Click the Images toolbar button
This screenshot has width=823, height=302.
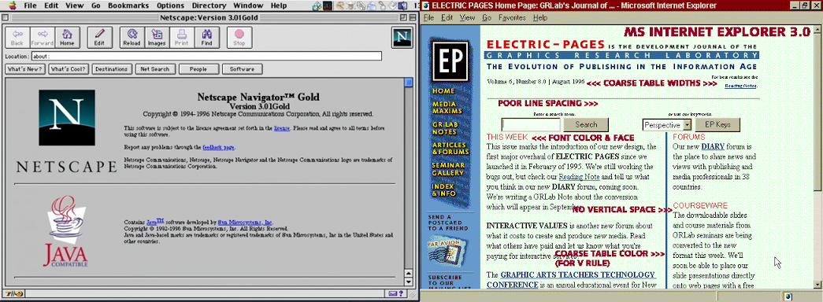pos(157,37)
